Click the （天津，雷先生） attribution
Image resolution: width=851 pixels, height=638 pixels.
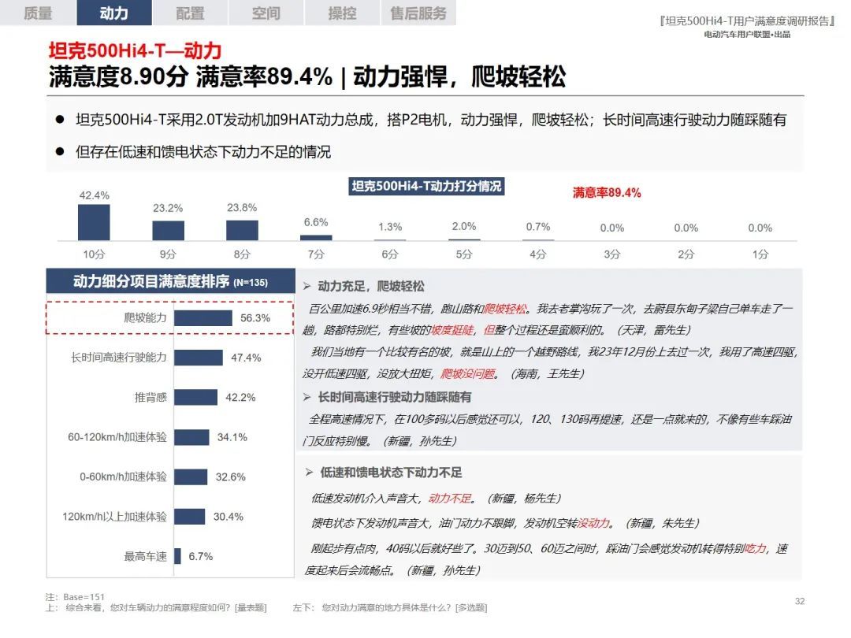(653, 330)
